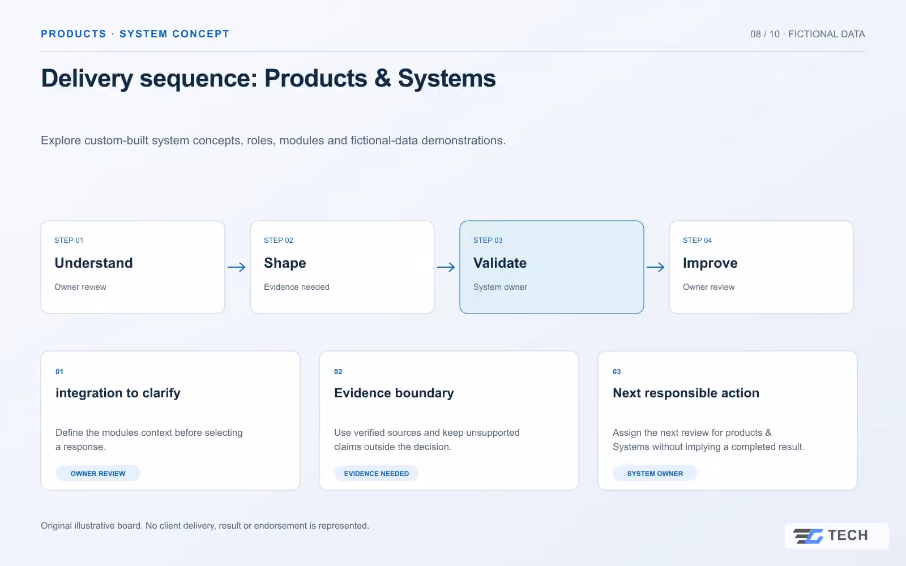Viewport: 906px width, 566px height.
Task: Select the Step 02 Shape card
Action: click(343, 267)
